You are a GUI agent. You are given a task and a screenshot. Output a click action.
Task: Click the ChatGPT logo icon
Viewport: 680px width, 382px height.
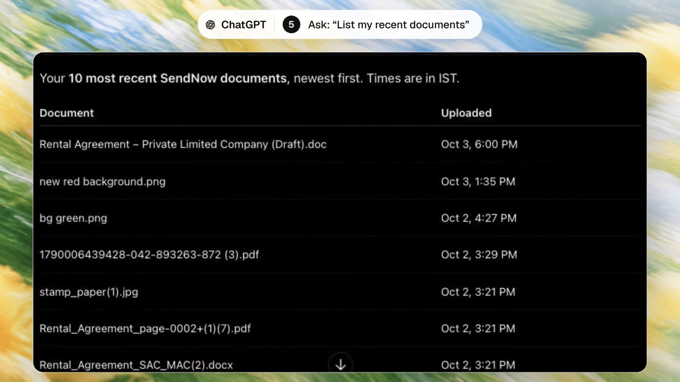pyautogui.click(x=210, y=25)
